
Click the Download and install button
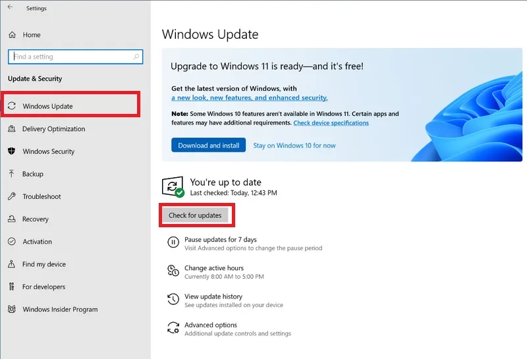click(208, 145)
